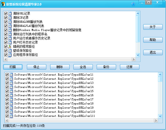This screenshot has height=130, width=166.
Task: Uncheck the TypedURLs\url5 result checkbox
Action: coord(7,91)
